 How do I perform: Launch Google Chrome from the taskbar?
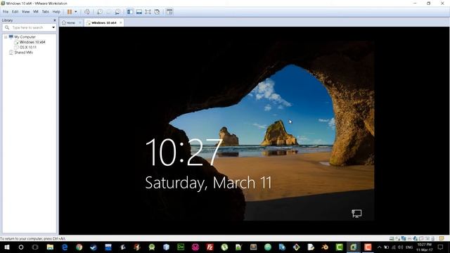pos(79,247)
